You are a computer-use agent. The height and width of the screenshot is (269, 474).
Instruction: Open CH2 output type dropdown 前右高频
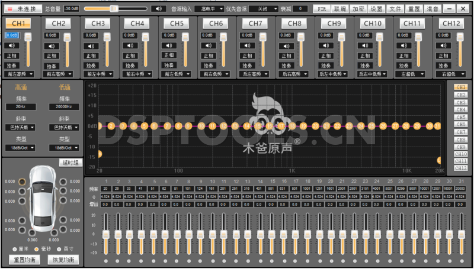coord(57,74)
